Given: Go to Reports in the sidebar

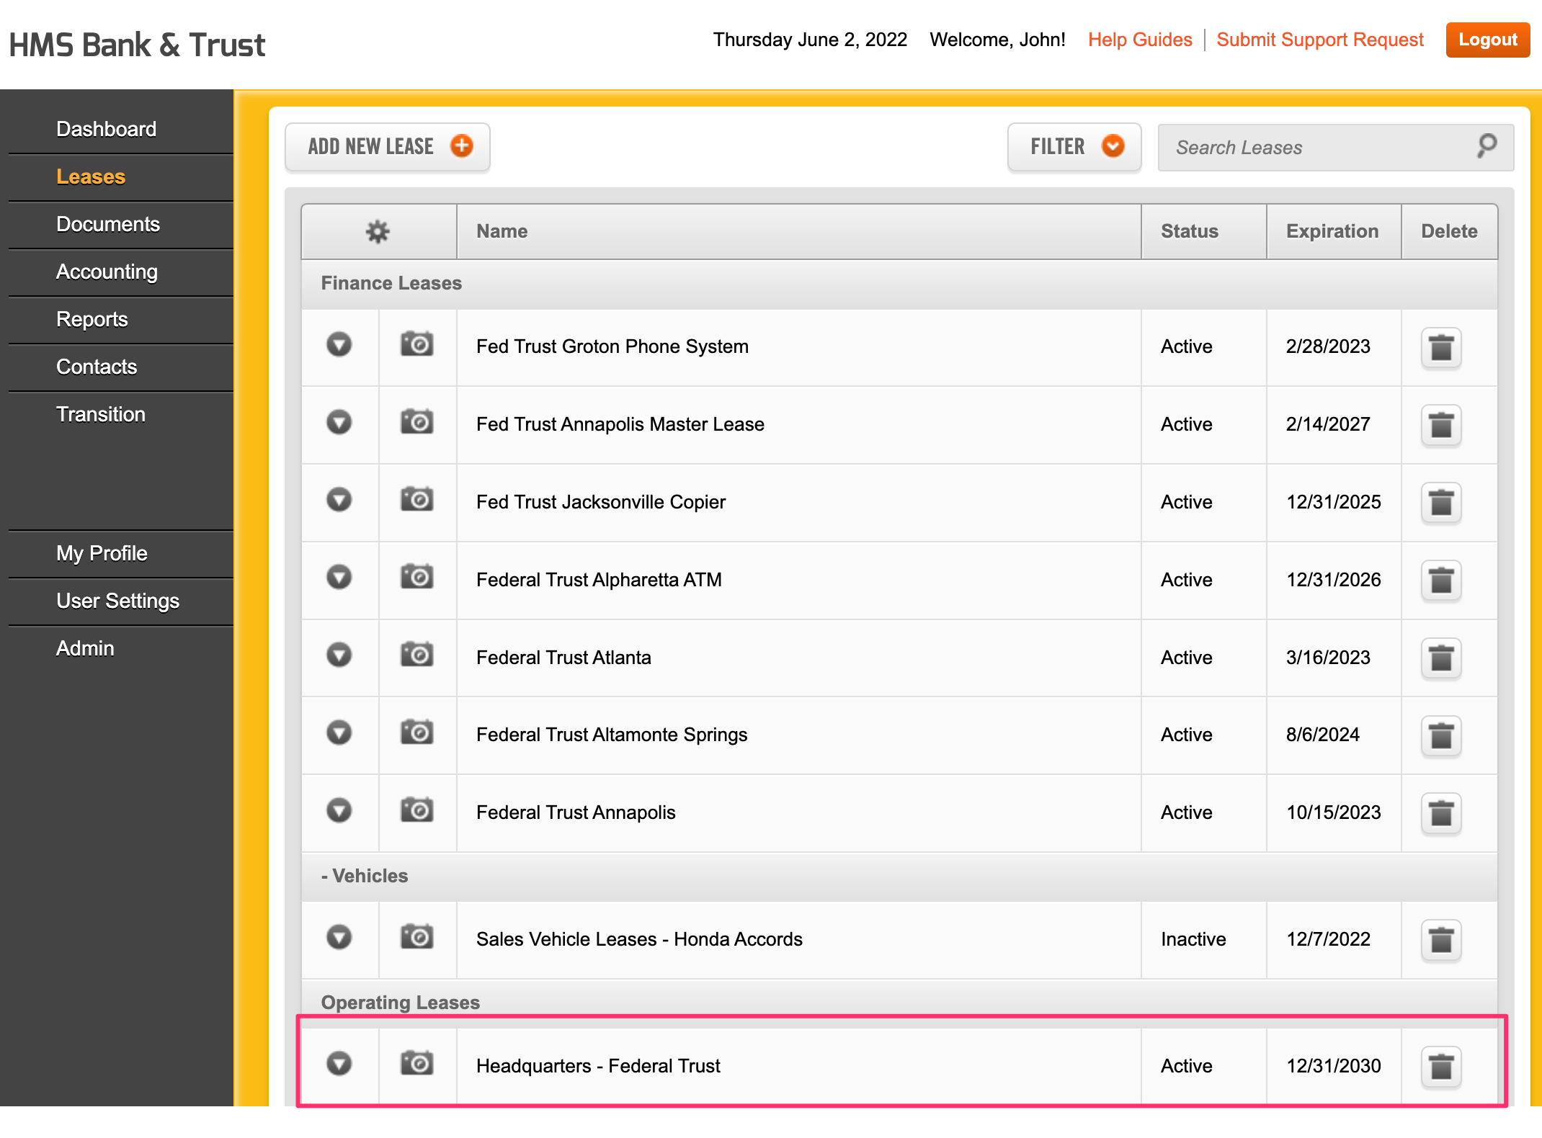Looking at the screenshot, I should pyautogui.click(x=92, y=320).
